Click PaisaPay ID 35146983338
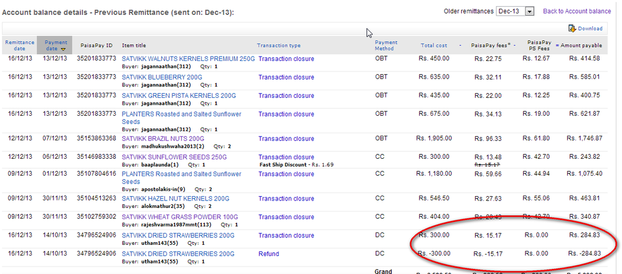 97,157
